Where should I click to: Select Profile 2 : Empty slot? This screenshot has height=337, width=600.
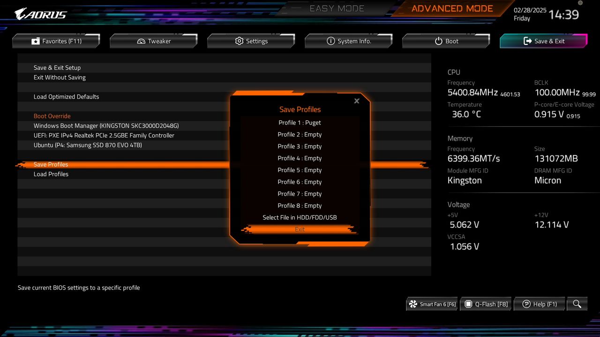tap(300, 134)
